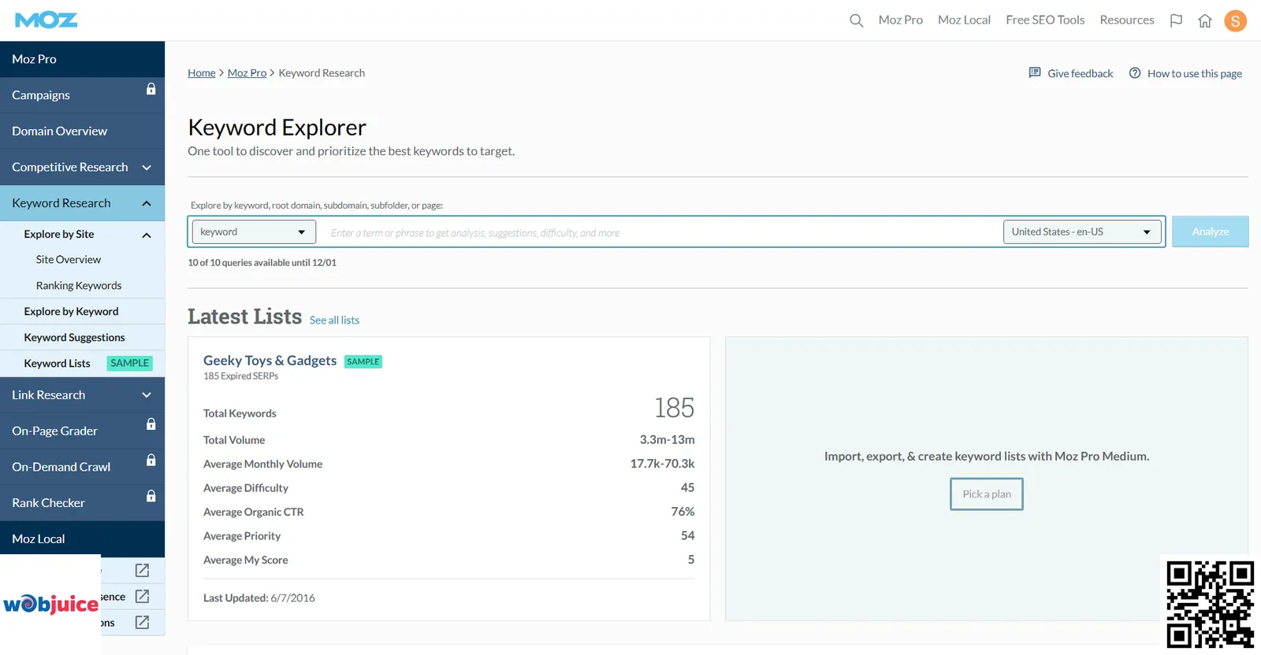
Task: Click the Give feedback chat icon
Action: (1035, 72)
